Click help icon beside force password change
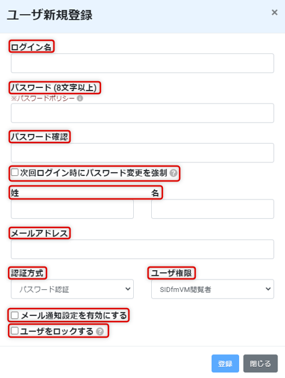The width and height of the screenshot is (285, 378). click(173, 173)
